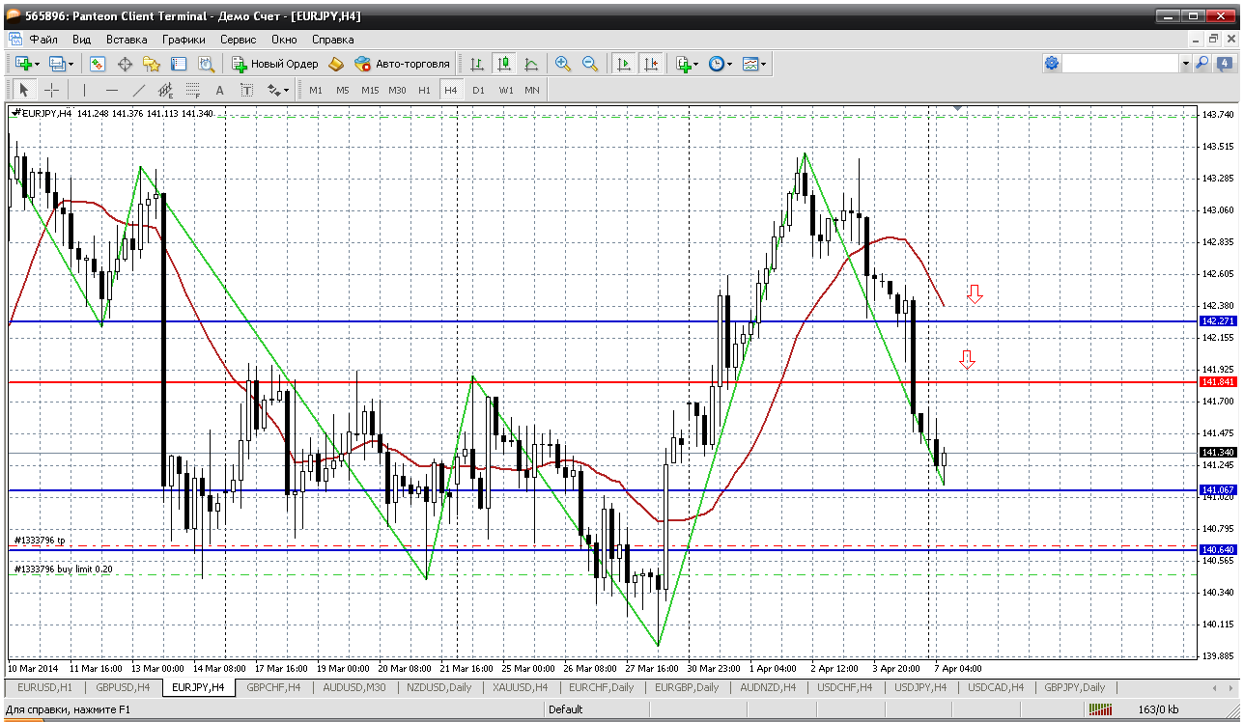This screenshot has width=1244, height=722.
Task: Select the Fibonacci retracement tool
Action: [x=192, y=90]
